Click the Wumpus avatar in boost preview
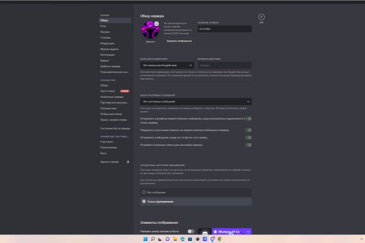The height and width of the screenshot is (243, 365). pyautogui.click(x=205, y=232)
